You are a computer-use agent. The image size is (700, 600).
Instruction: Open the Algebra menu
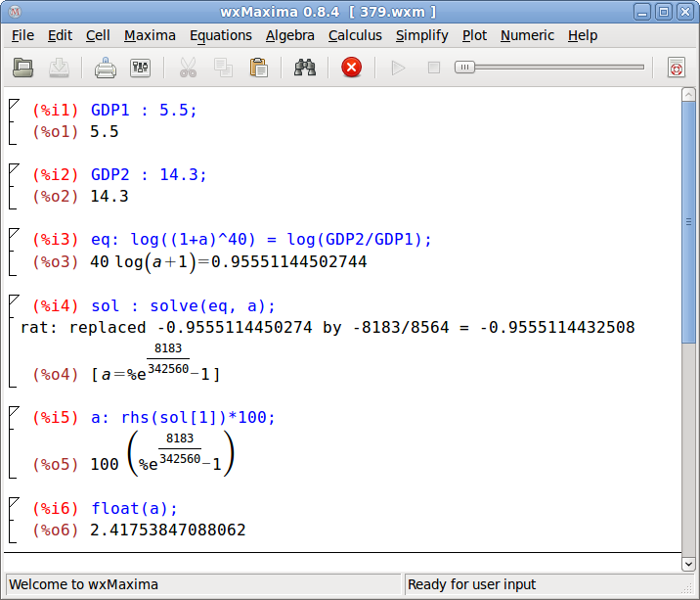pos(289,35)
